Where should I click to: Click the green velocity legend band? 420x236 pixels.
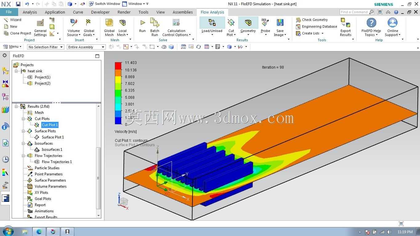pyautogui.click(x=118, y=93)
